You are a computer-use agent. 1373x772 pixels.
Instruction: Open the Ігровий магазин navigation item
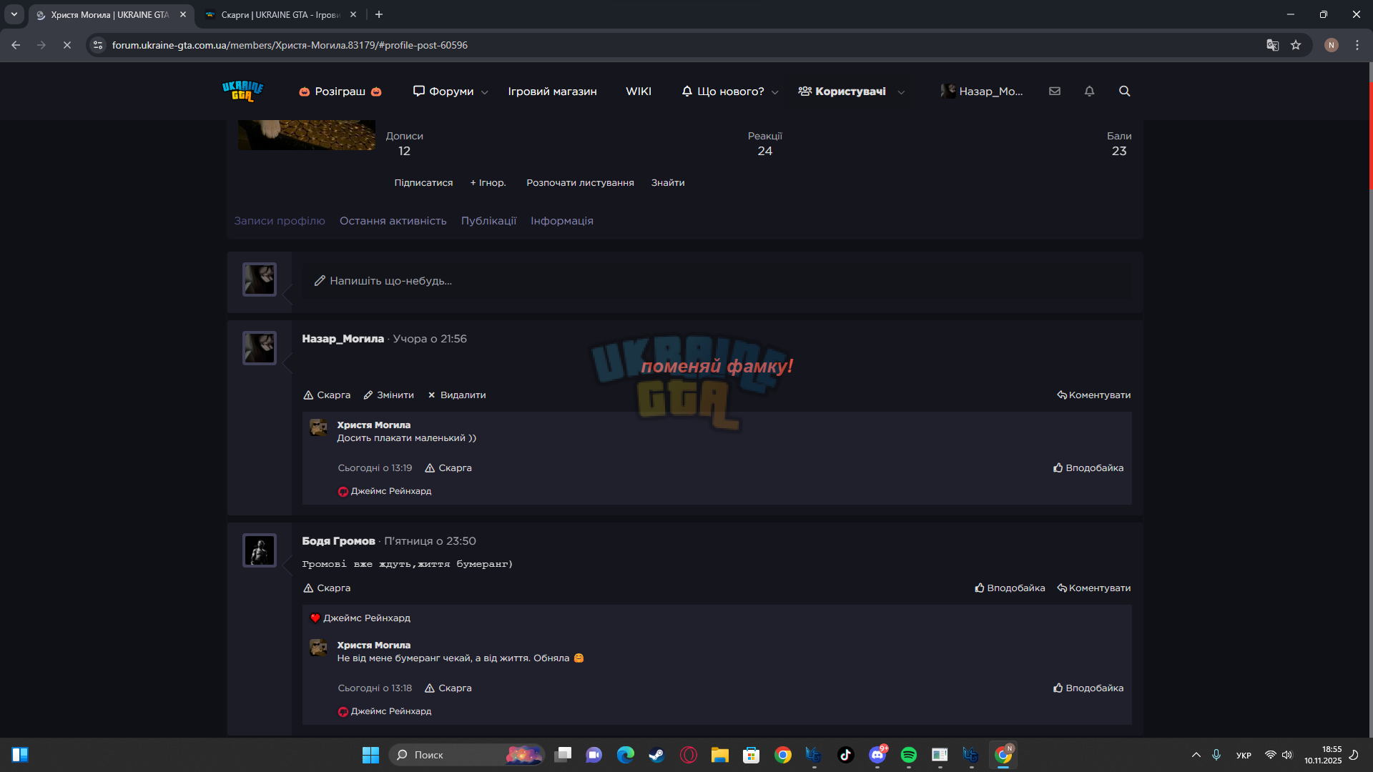click(x=552, y=91)
